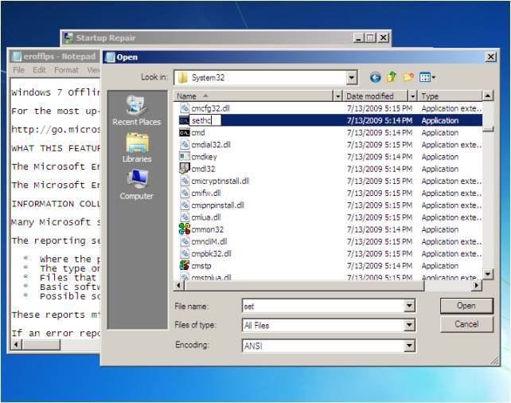Open the Format menu in Notepad
This screenshot has width=511, height=403.
click(x=67, y=70)
